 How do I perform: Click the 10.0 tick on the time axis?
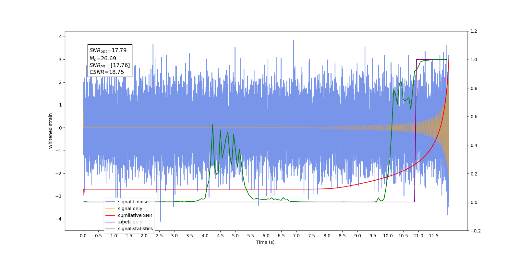[x=388, y=236]
